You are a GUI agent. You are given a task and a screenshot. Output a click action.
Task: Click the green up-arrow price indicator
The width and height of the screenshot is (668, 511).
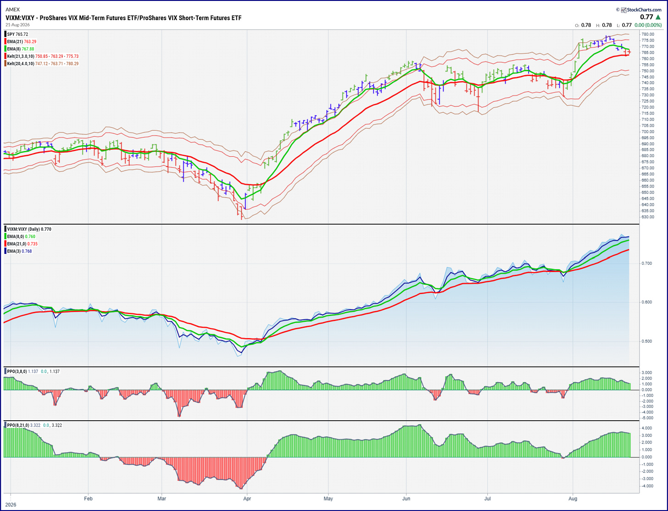[658, 17]
